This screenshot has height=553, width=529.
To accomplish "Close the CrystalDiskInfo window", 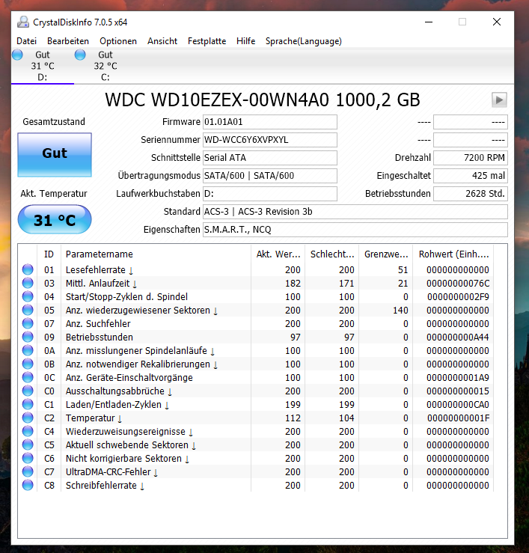I will point(497,22).
